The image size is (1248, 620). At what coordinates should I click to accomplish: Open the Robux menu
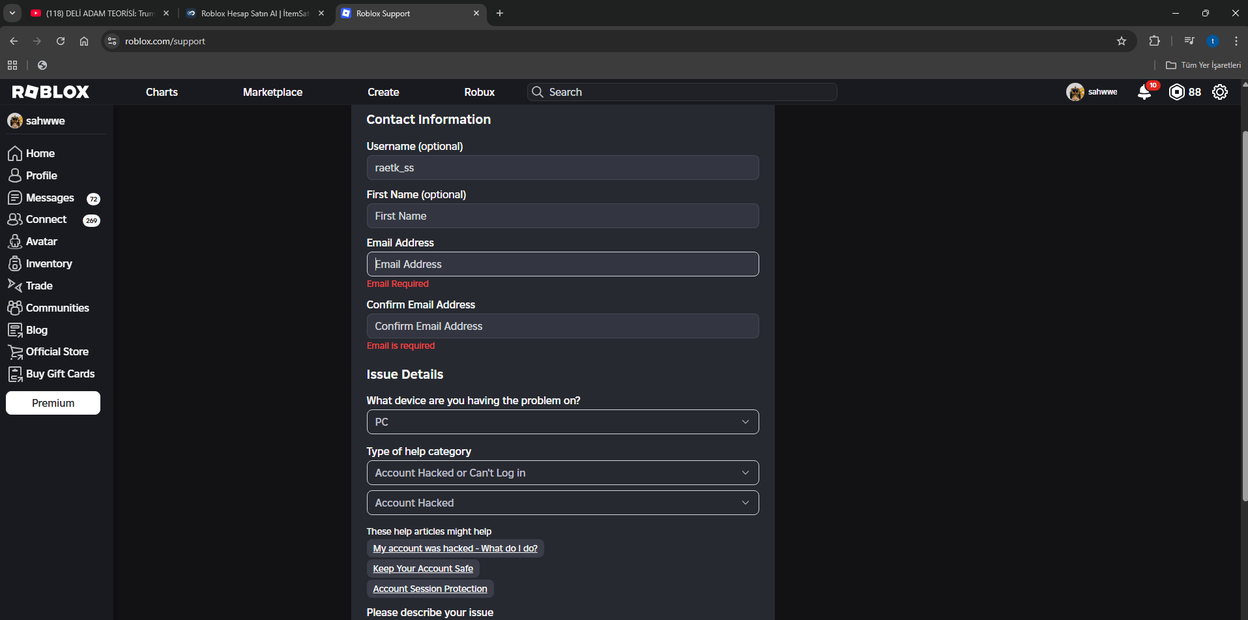[480, 92]
